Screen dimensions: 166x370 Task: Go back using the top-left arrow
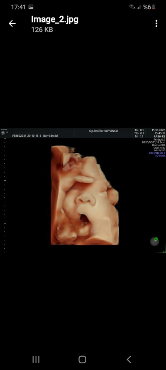pyautogui.click(x=12, y=23)
